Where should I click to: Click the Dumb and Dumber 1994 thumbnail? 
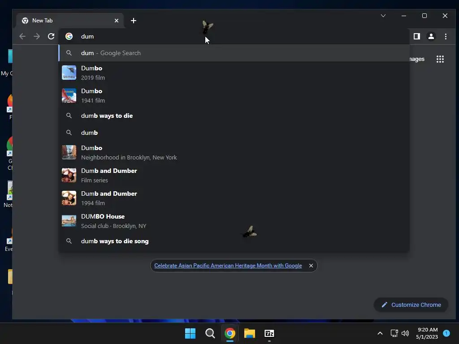click(x=69, y=198)
